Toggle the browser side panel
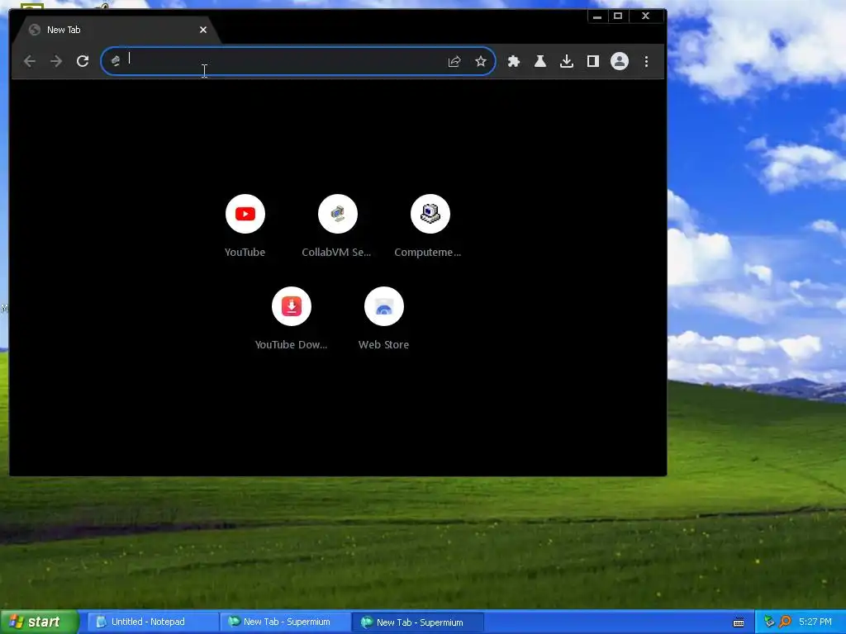Viewport: 846px width, 634px height. point(593,61)
